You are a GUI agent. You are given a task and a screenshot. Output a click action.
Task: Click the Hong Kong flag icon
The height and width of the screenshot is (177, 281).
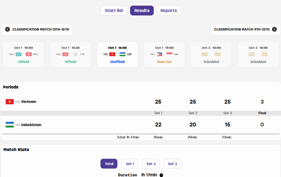pyautogui.click(x=29, y=54)
